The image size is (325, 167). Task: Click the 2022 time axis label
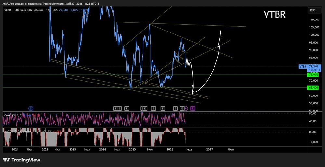point(45,149)
